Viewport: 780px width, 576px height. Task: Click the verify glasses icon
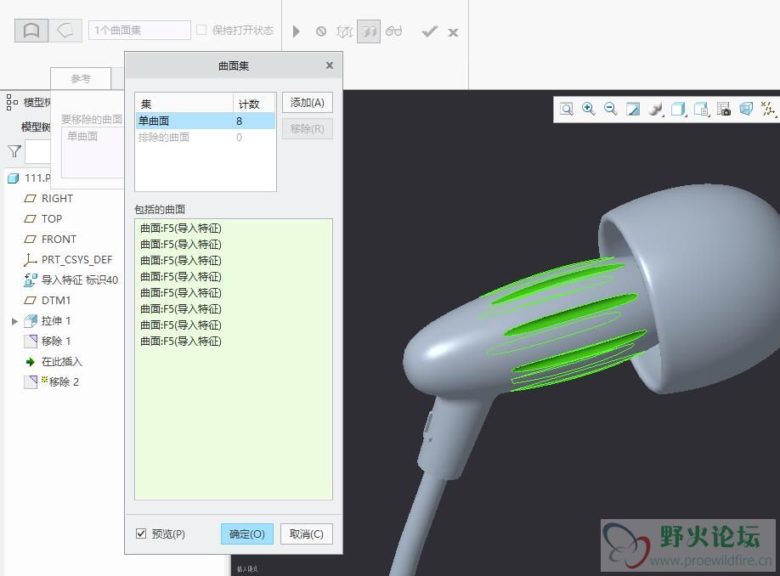[393, 31]
